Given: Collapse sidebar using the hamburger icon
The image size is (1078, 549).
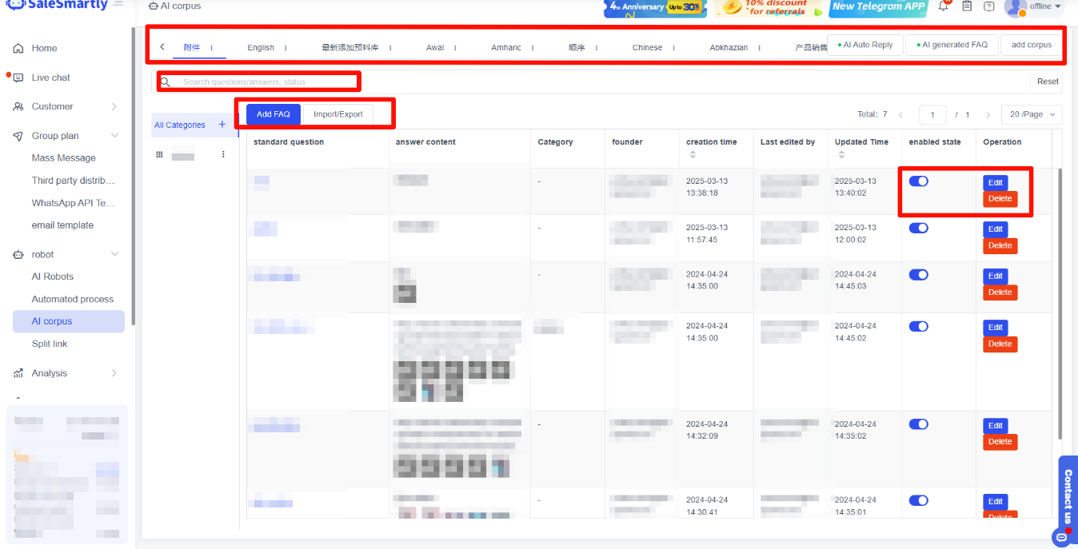Looking at the screenshot, I should (x=118, y=5).
